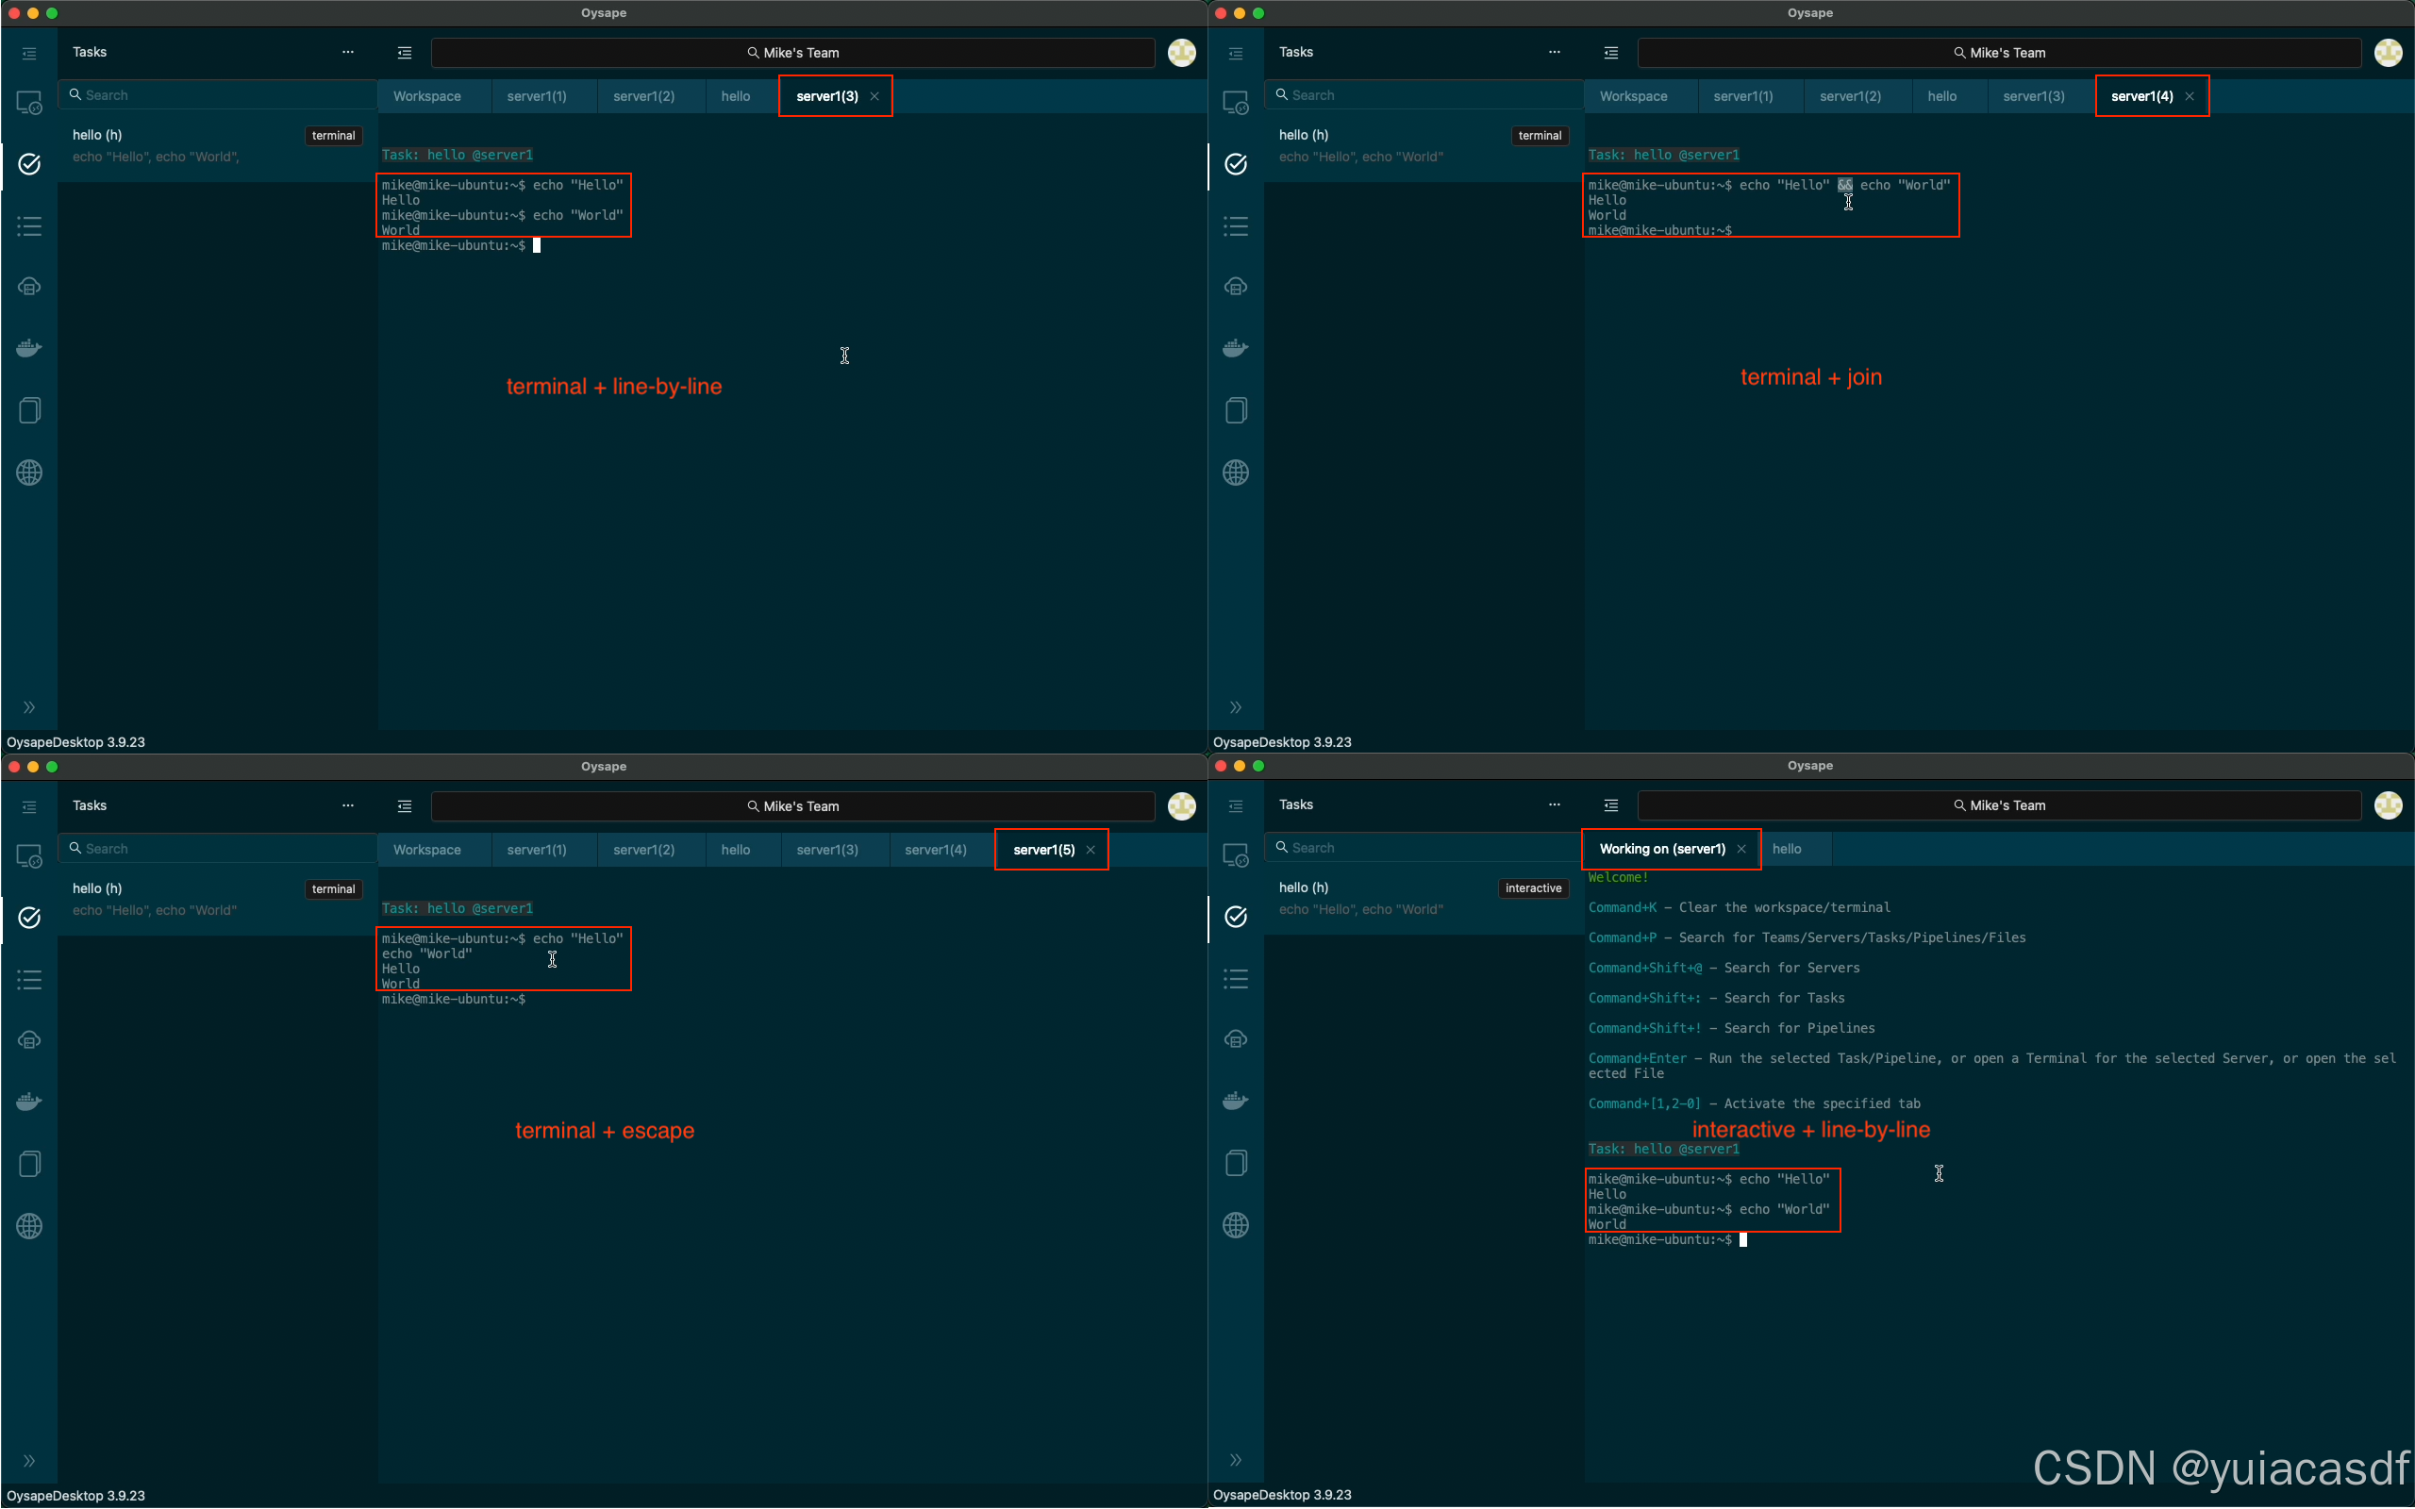Close the Working on (server1) tab
The image size is (2415, 1509).
(x=1741, y=850)
